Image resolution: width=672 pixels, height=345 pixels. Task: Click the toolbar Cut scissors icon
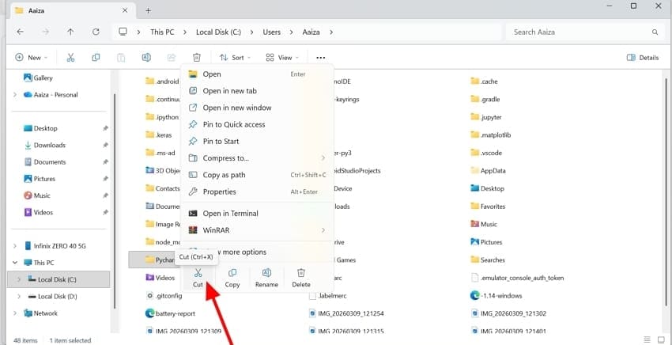[70, 58]
